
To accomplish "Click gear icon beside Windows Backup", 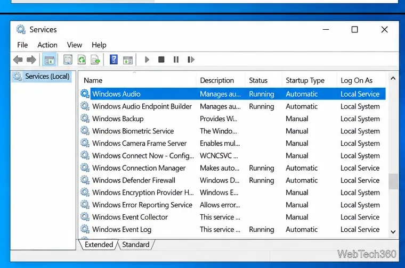I will tap(85, 118).
